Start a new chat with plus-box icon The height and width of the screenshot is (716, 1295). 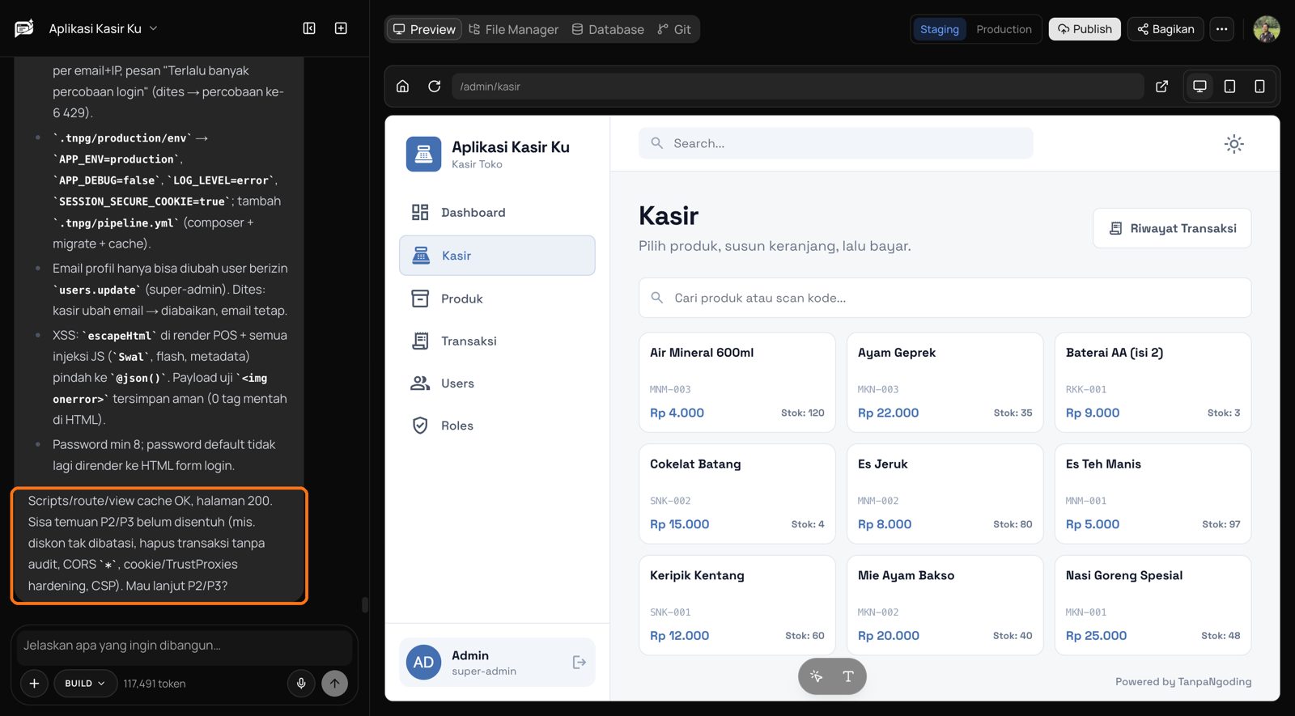tap(341, 28)
